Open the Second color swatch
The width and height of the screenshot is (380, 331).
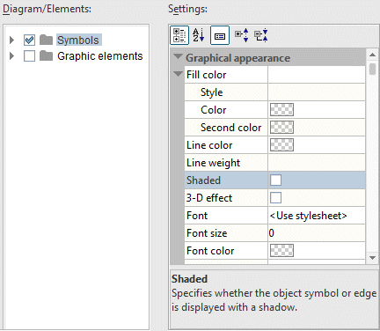point(281,128)
